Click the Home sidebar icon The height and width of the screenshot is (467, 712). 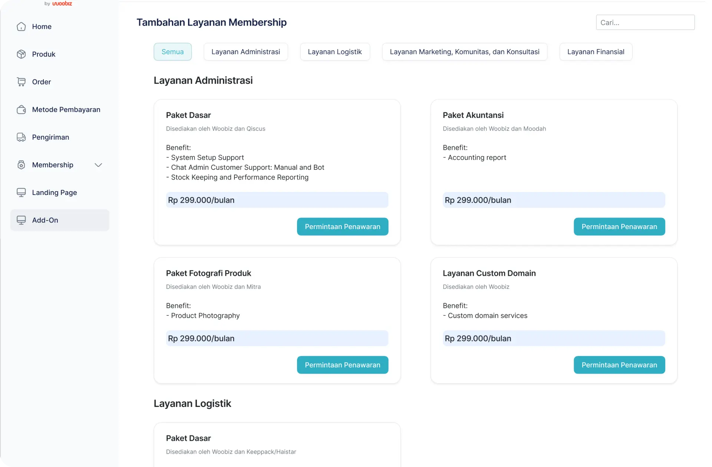click(x=20, y=27)
